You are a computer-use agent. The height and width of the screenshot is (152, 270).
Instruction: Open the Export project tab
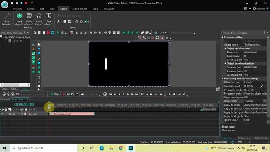[80, 9]
